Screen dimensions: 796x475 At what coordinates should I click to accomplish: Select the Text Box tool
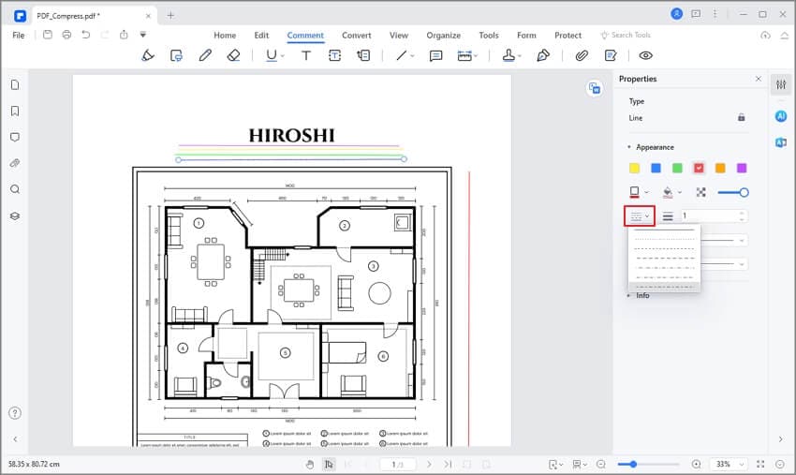coord(334,55)
